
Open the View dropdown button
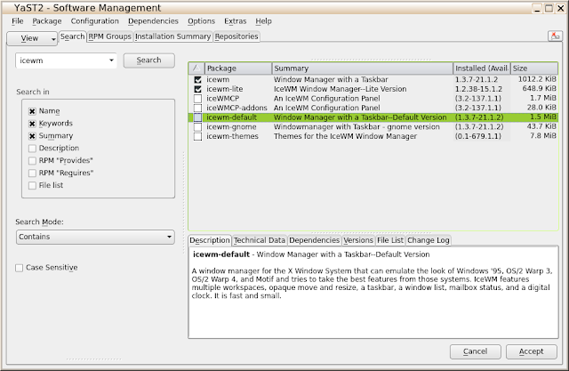(32, 38)
